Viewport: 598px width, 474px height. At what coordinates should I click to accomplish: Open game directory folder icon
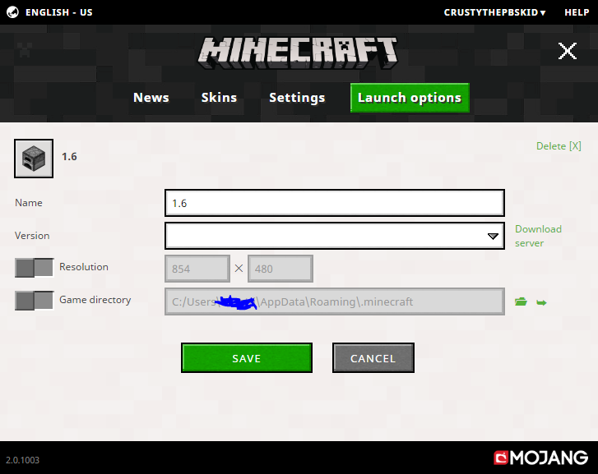tap(521, 302)
